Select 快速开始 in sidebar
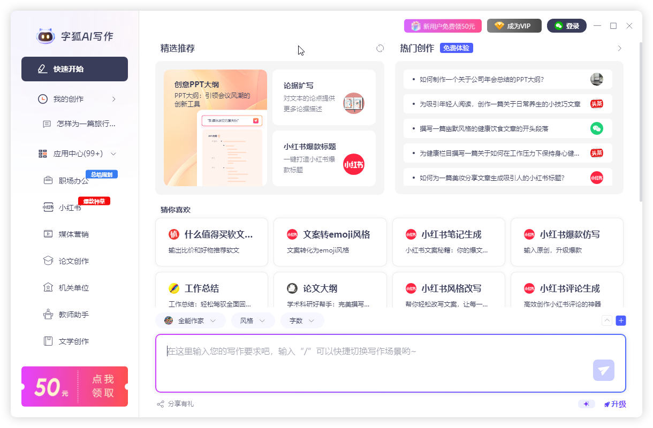The height and width of the screenshot is (428, 653). coord(74,69)
